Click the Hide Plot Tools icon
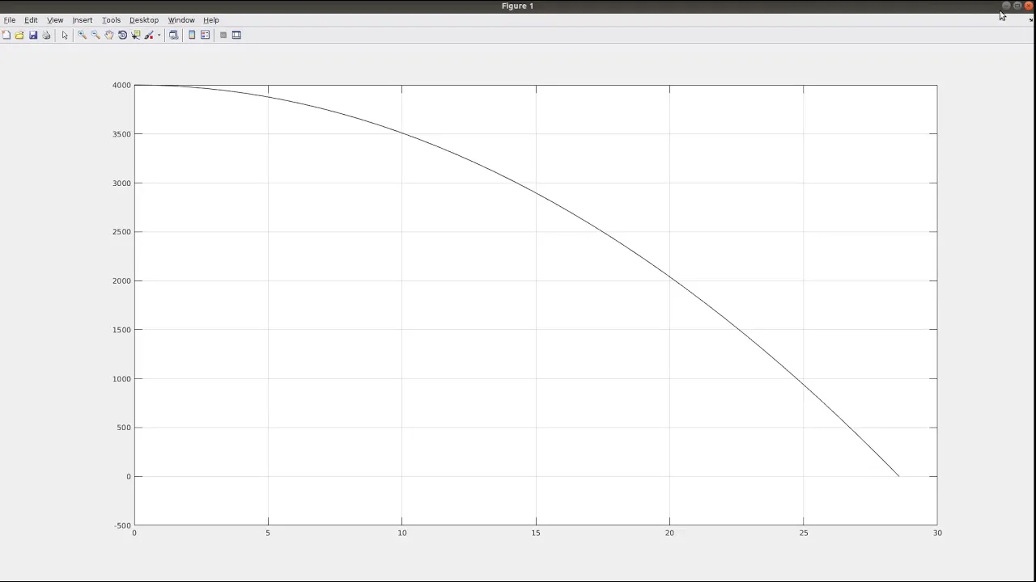 tap(223, 35)
